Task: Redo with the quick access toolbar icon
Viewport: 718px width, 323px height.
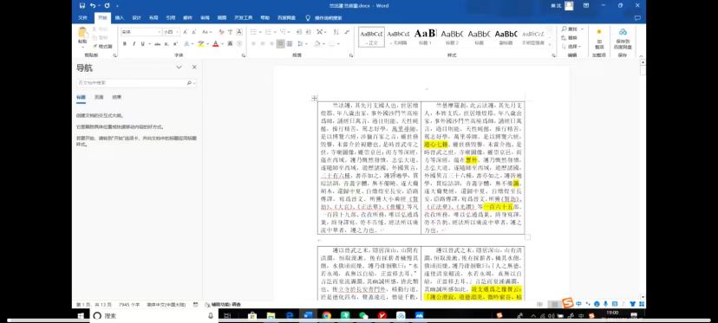Action: tap(107, 5)
